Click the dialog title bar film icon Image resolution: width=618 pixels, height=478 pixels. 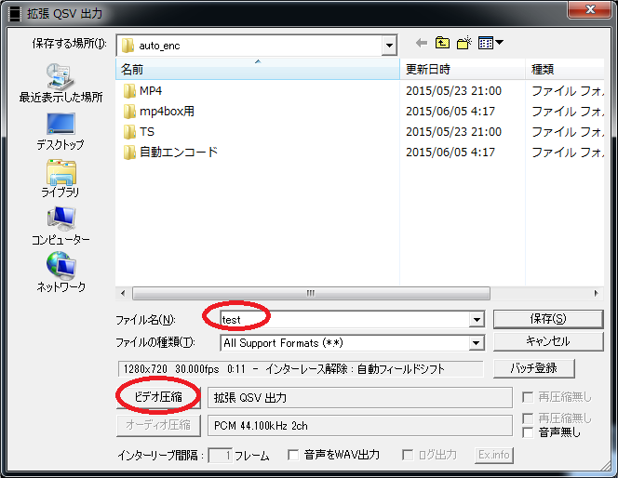[15, 14]
